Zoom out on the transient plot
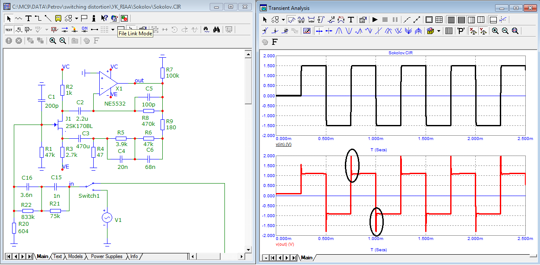540x265 pixels. tap(505, 31)
